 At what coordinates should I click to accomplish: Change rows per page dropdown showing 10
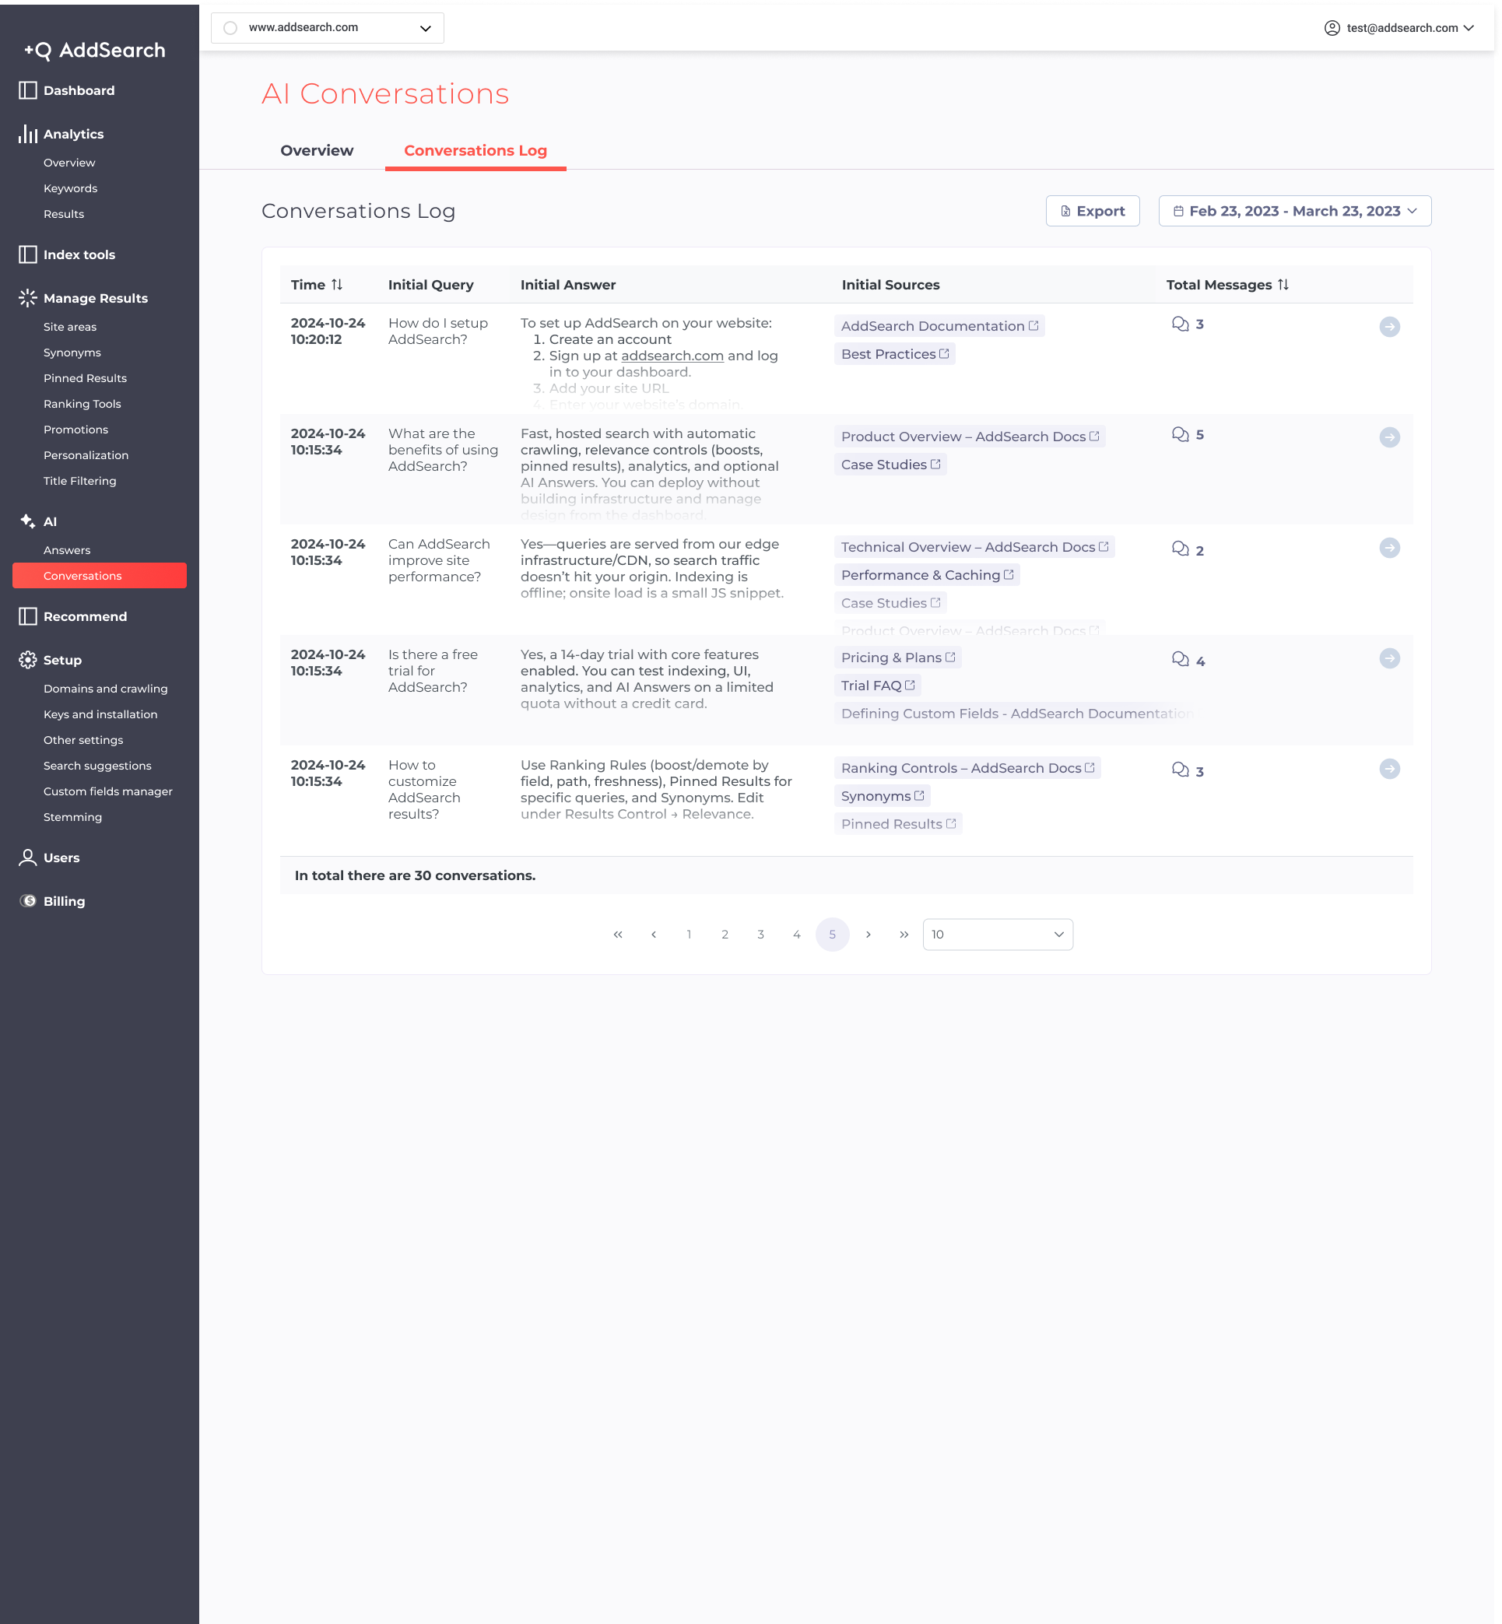pyautogui.click(x=997, y=935)
